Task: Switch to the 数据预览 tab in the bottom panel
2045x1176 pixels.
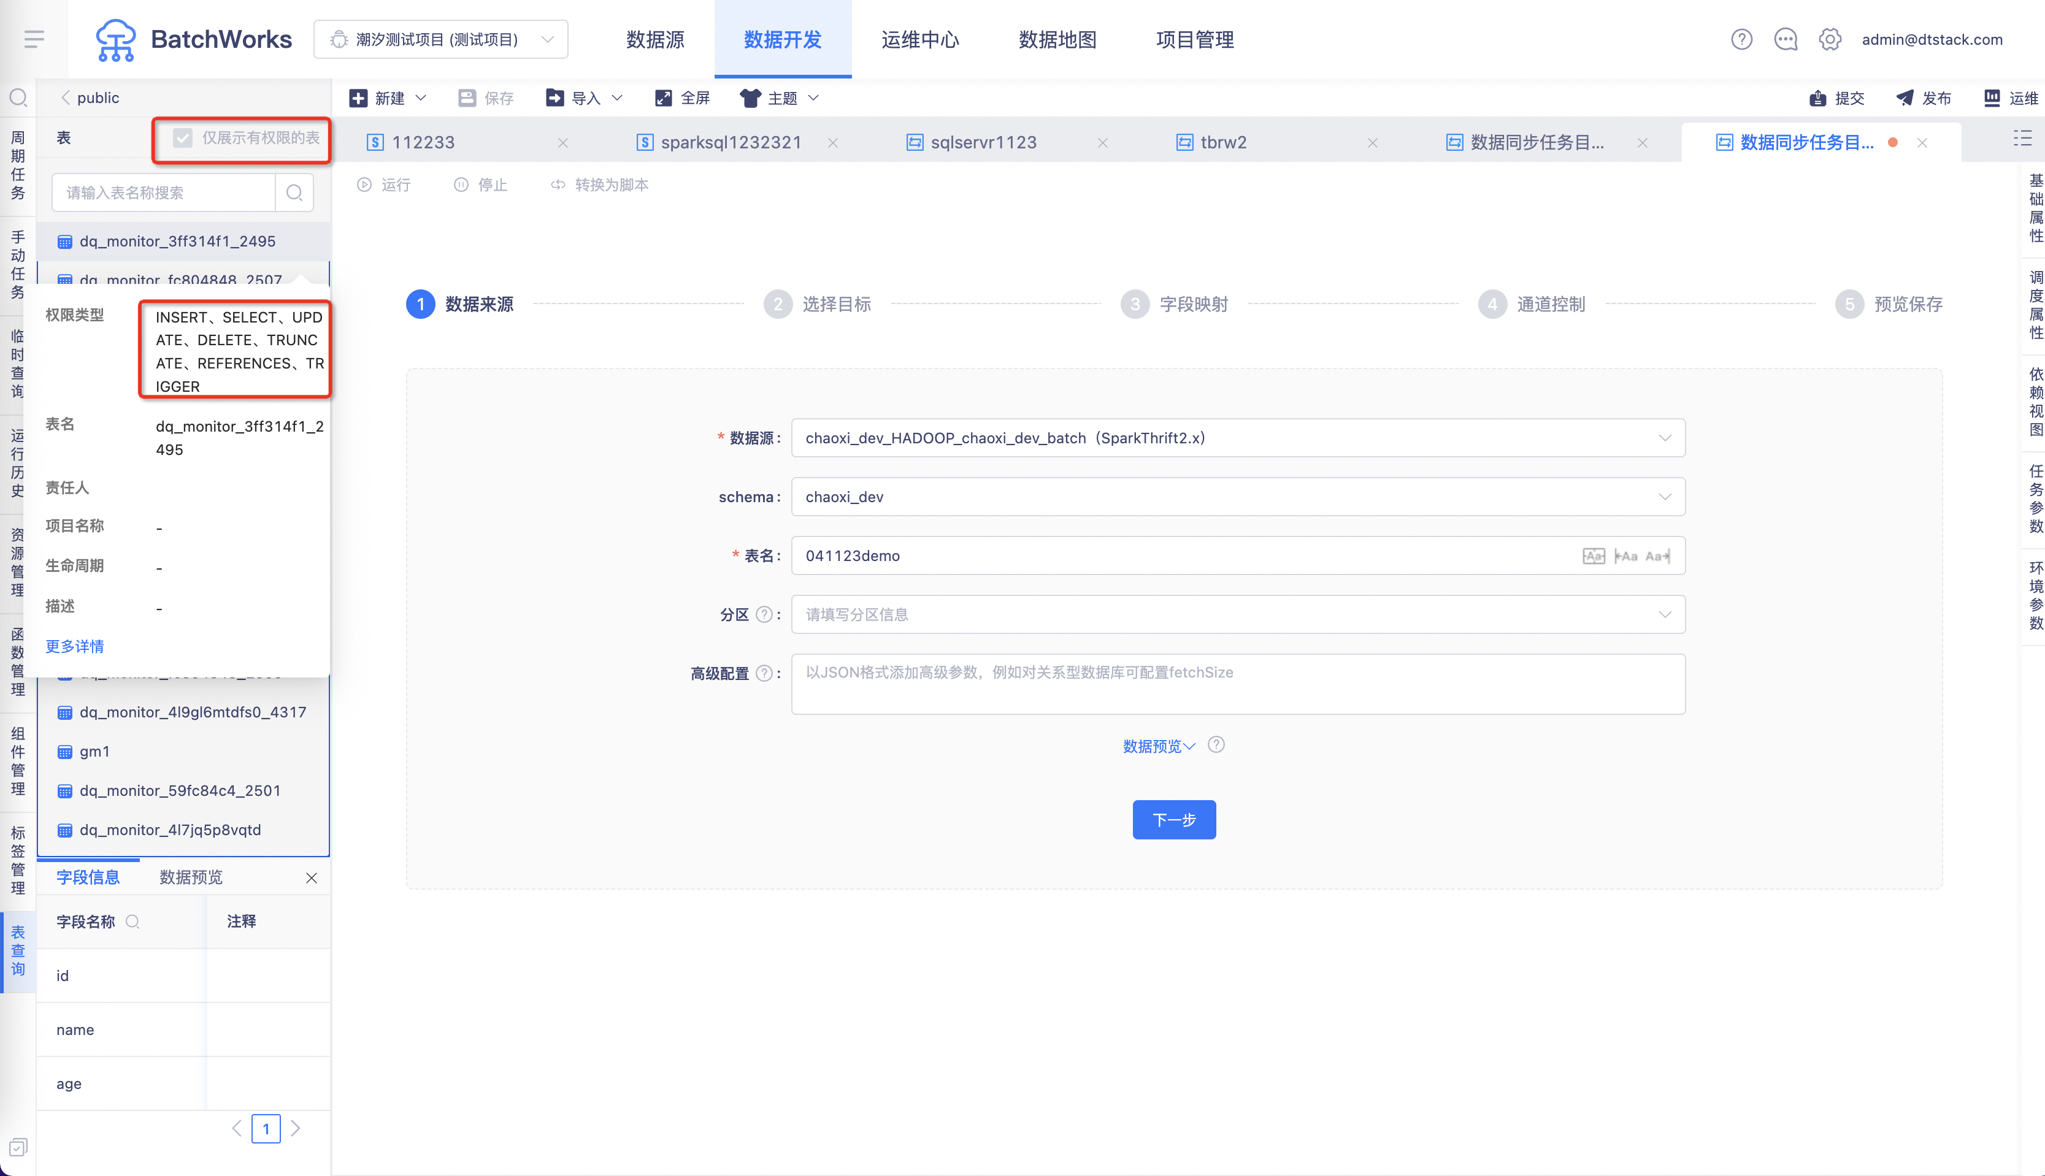Action: coord(191,877)
